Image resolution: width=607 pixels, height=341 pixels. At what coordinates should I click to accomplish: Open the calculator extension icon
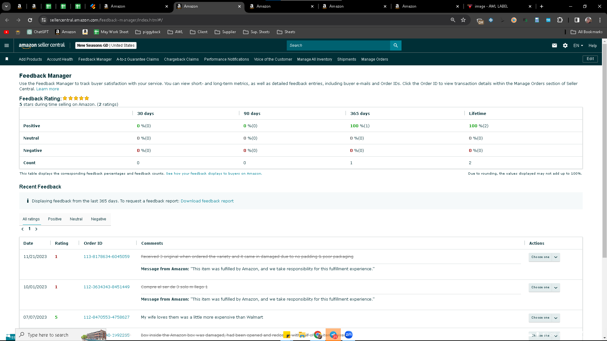tap(537, 20)
